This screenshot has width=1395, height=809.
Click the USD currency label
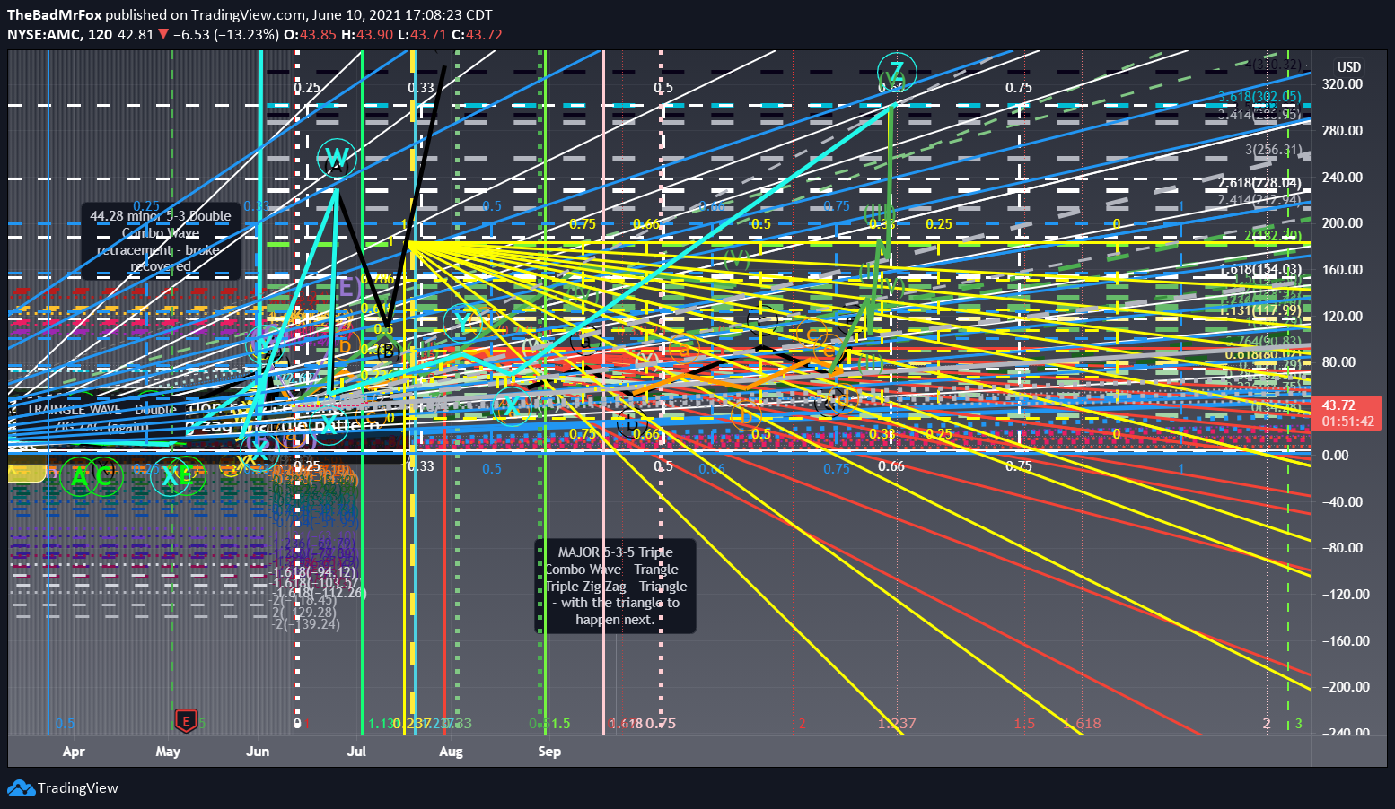[1349, 67]
